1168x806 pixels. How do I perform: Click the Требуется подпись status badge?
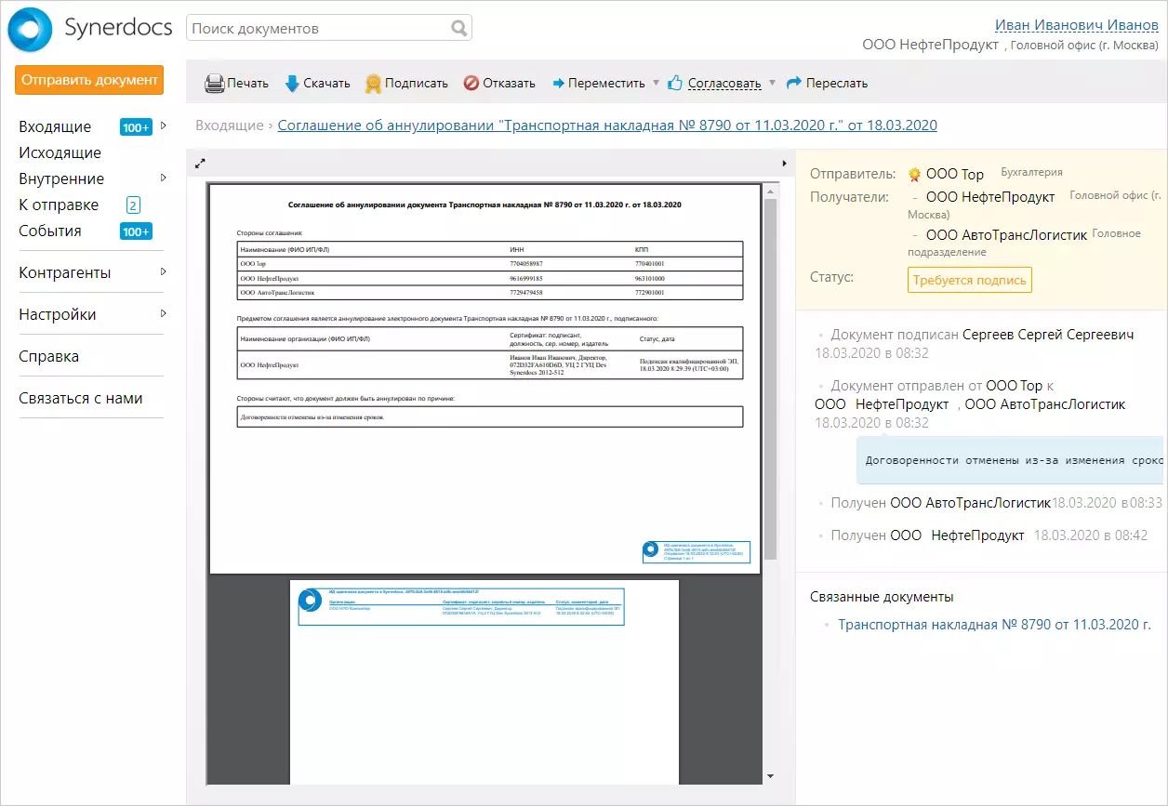click(969, 280)
